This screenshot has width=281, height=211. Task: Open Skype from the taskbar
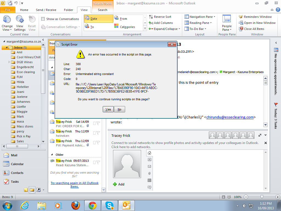coord(109,206)
